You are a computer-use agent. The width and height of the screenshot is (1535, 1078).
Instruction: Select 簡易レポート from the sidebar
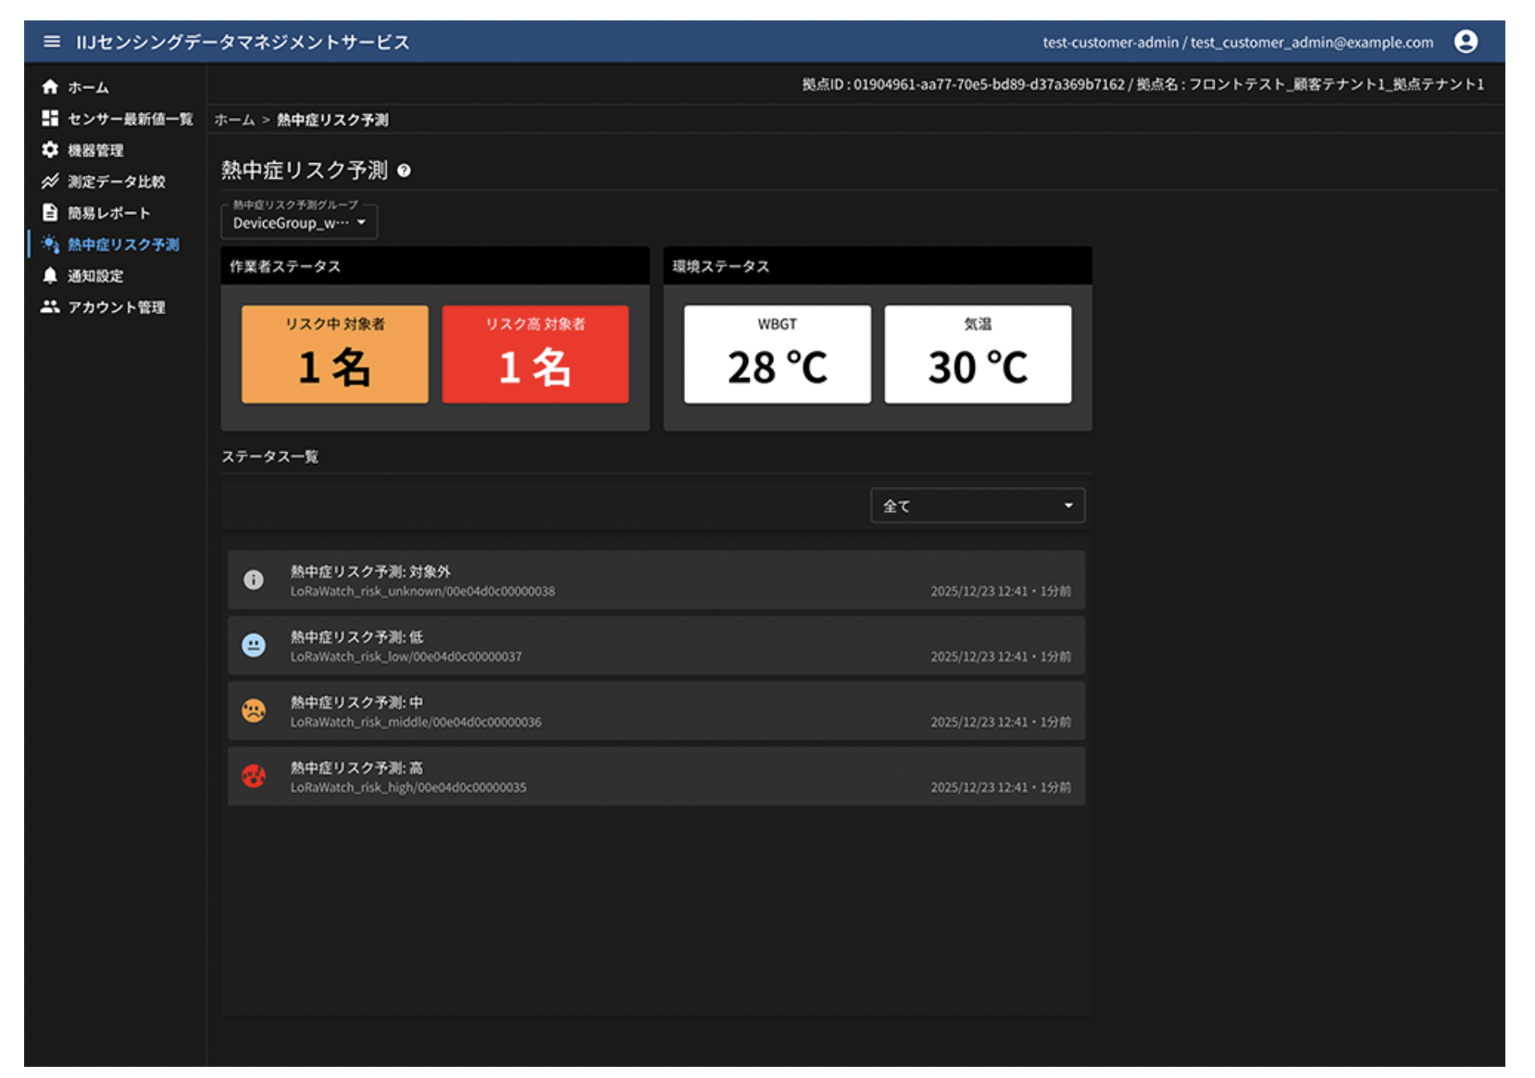click(108, 213)
